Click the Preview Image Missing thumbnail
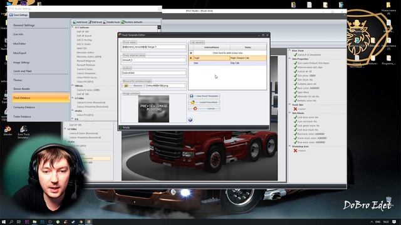Screen dimensions: 401x225 (154, 109)
